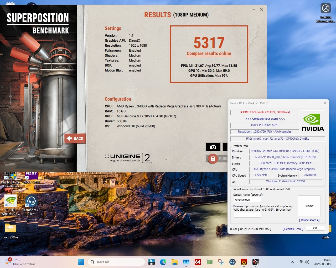This screenshot has width=336, height=268.
Task: Open TeamSpeak 3 Client desktop shortcut
Action: pos(32,205)
